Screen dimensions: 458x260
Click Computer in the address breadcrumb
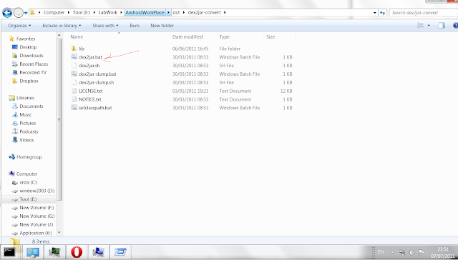click(x=54, y=13)
